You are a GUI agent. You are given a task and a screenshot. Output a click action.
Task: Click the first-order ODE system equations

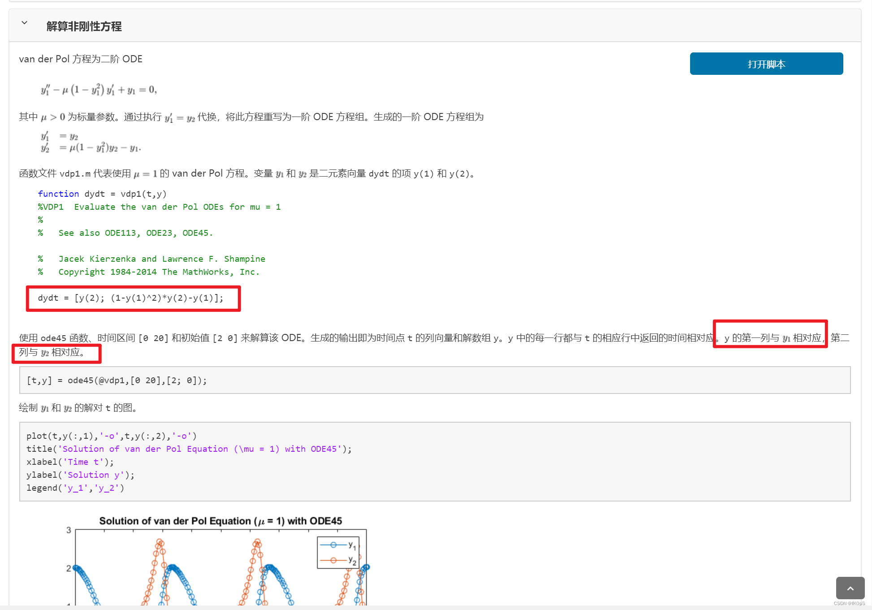(90, 142)
